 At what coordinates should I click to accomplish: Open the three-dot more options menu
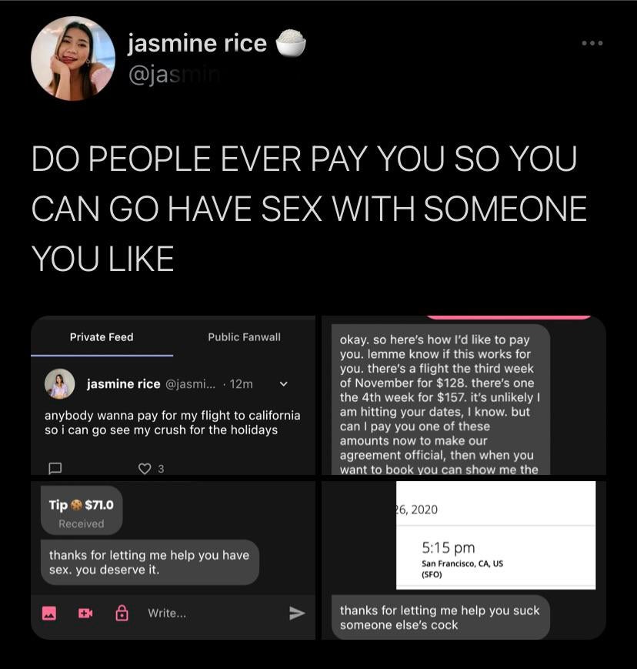point(592,43)
